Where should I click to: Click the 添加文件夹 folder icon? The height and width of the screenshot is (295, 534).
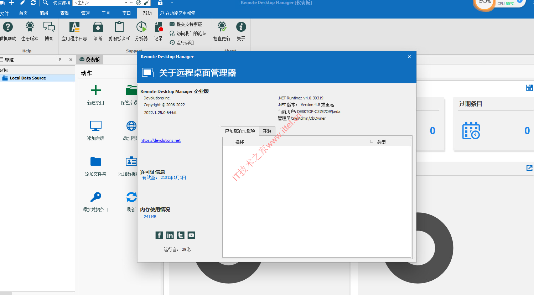click(x=96, y=161)
